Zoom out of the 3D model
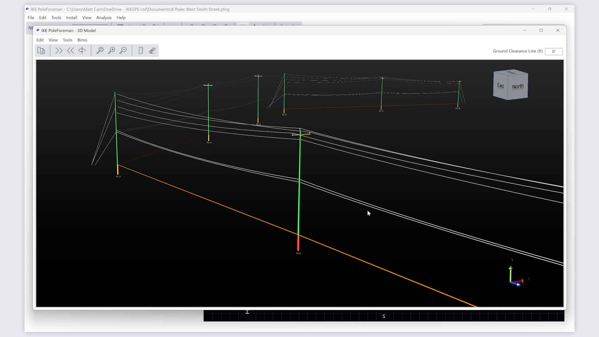599x337 pixels. (123, 50)
